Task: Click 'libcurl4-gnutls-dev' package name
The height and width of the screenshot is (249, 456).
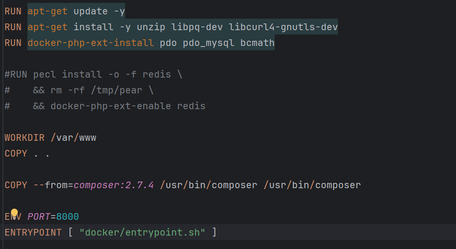Action: click(283, 27)
